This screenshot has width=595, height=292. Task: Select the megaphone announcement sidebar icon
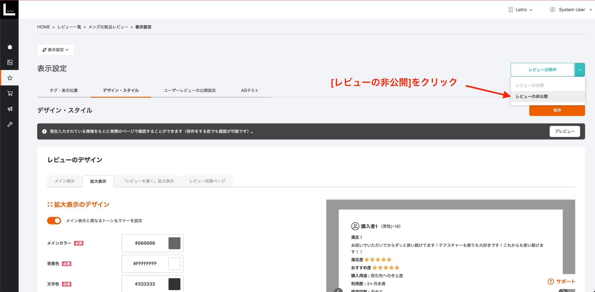pyautogui.click(x=10, y=109)
